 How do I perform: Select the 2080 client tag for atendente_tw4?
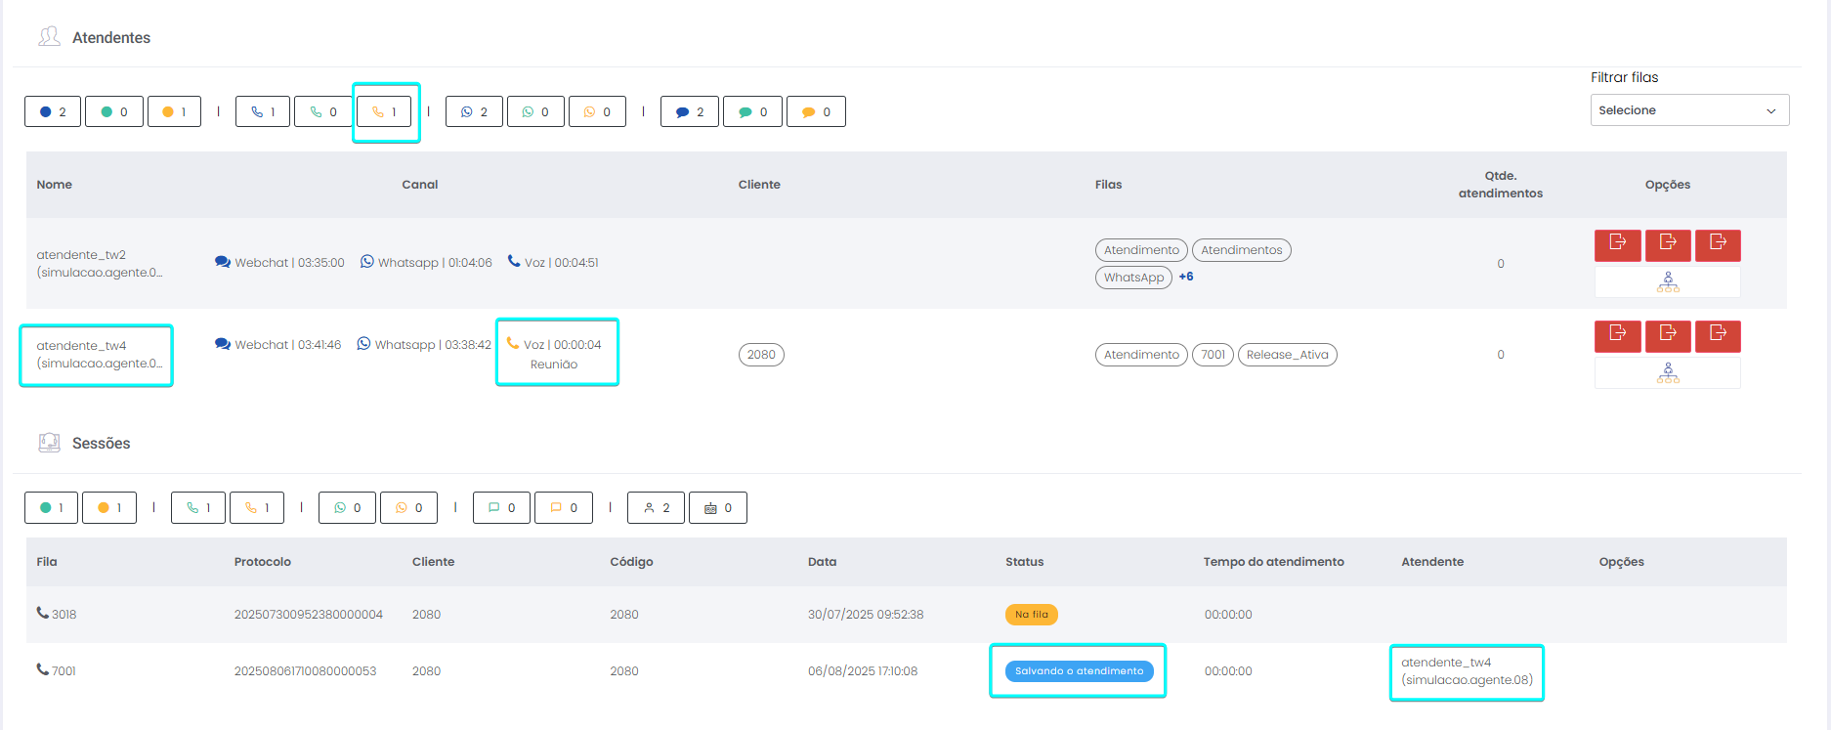761,355
